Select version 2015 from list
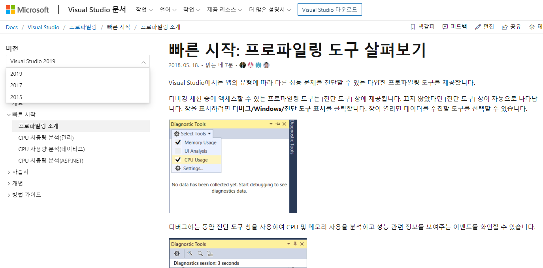543x268 pixels. [x=78, y=97]
